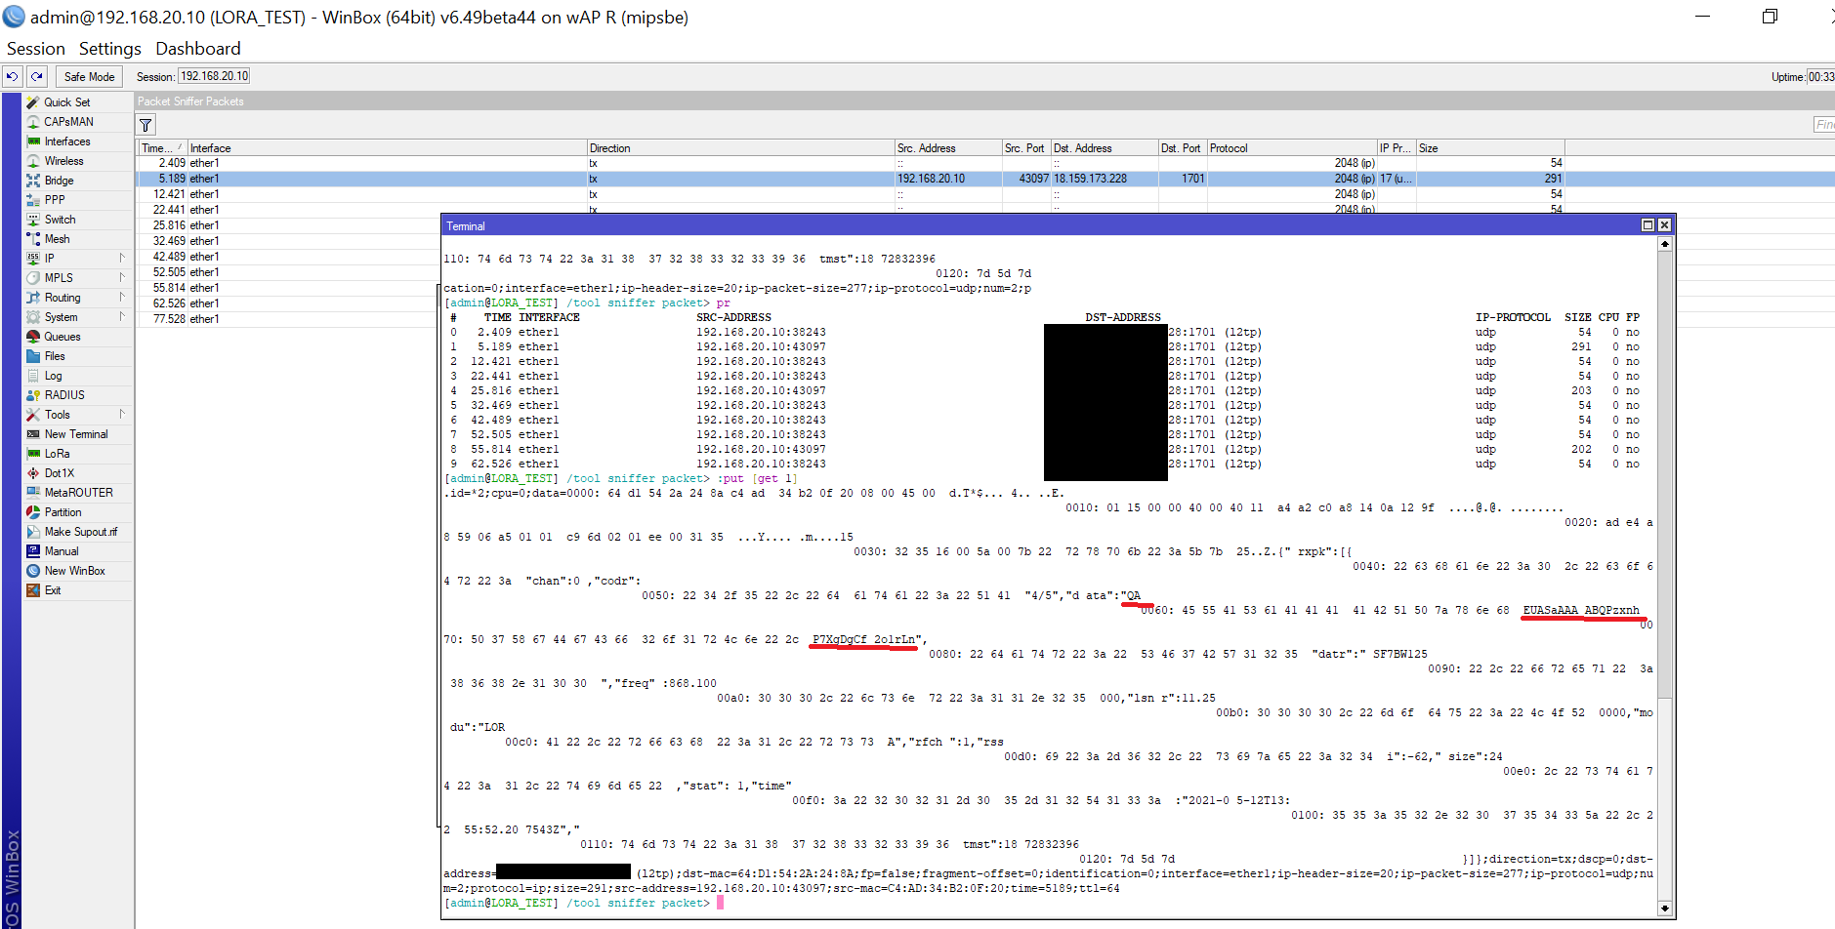The width and height of the screenshot is (1835, 929).
Task: Open RADIUS sidebar icon
Action: coord(33,395)
